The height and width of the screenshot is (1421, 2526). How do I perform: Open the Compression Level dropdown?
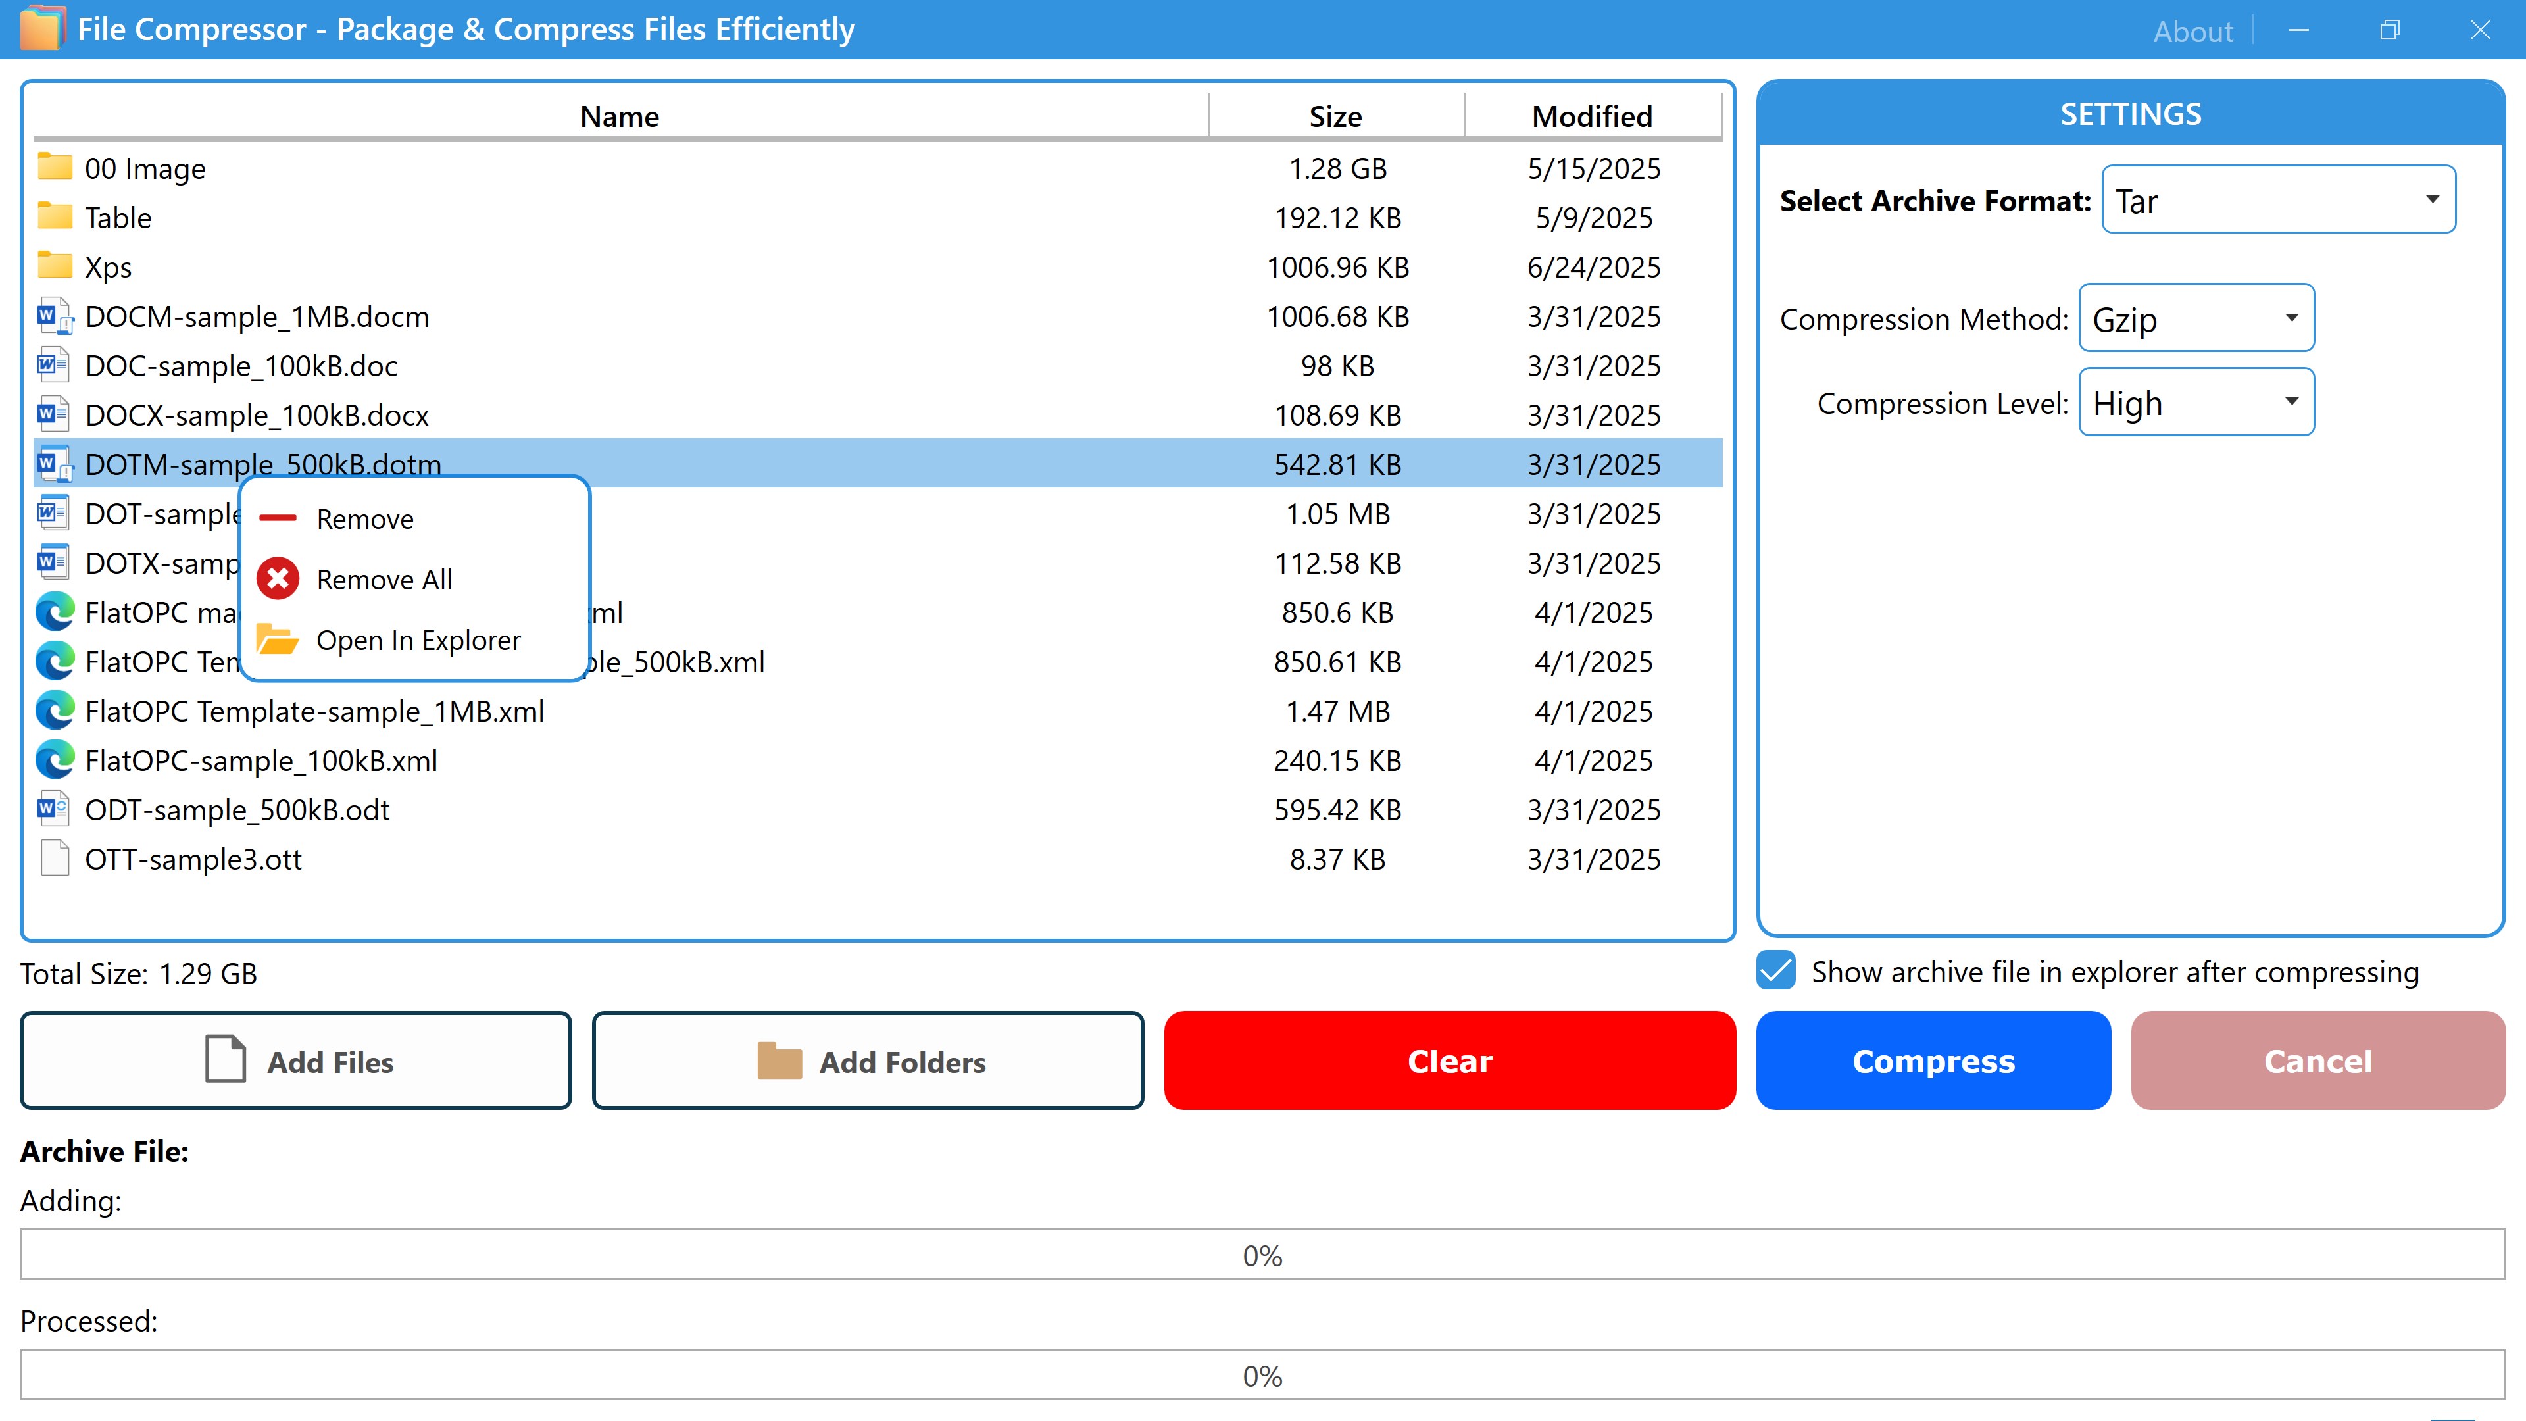click(2196, 402)
